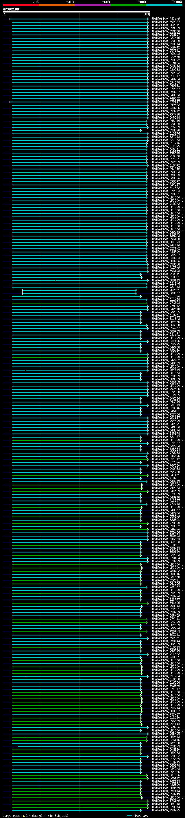This screenshot has height=818, width=185.
Task: Select the UniRef100_B2UG82 label
Action: tap(166, 756)
